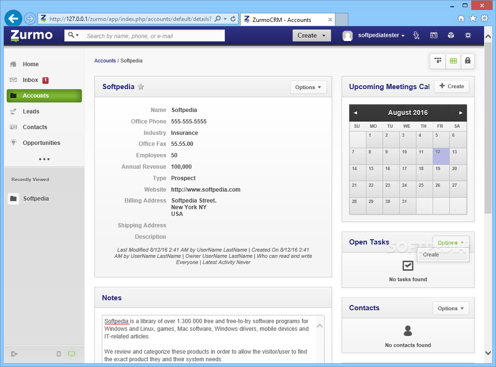Open the website http://www.softpedia.com link
The height and width of the screenshot is (367, 496).
click(206, 190)
